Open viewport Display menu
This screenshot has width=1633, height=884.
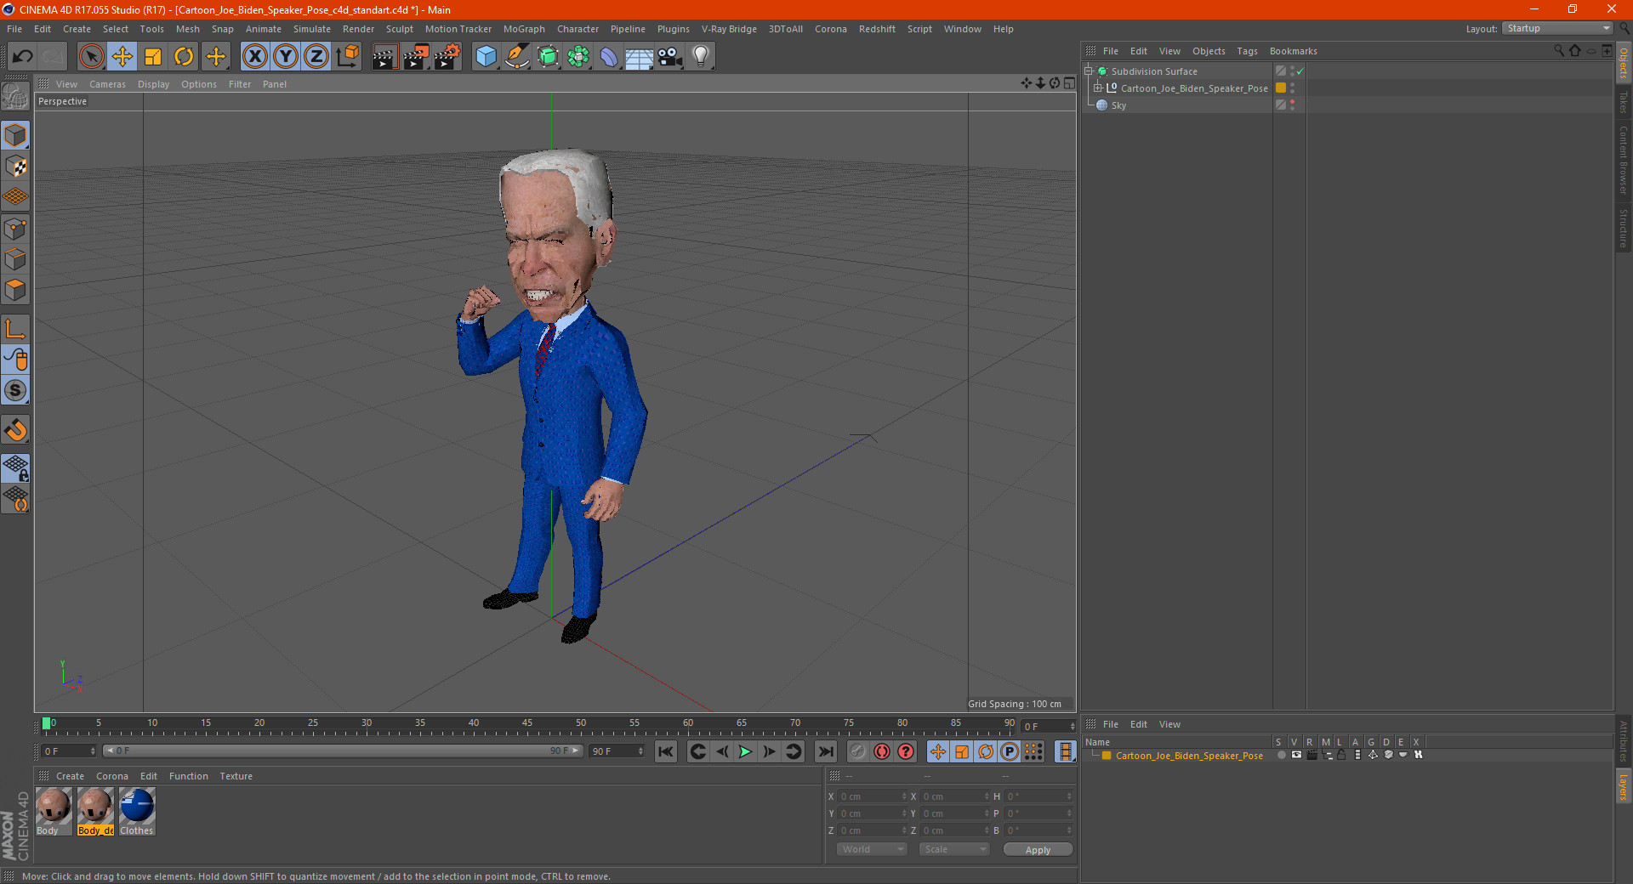(153, 84)
